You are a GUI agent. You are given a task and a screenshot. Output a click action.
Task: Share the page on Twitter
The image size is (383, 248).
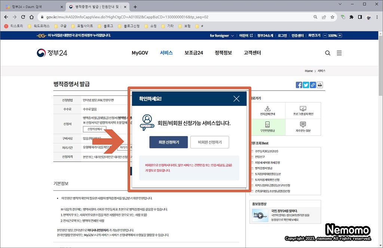click(306, 85)
